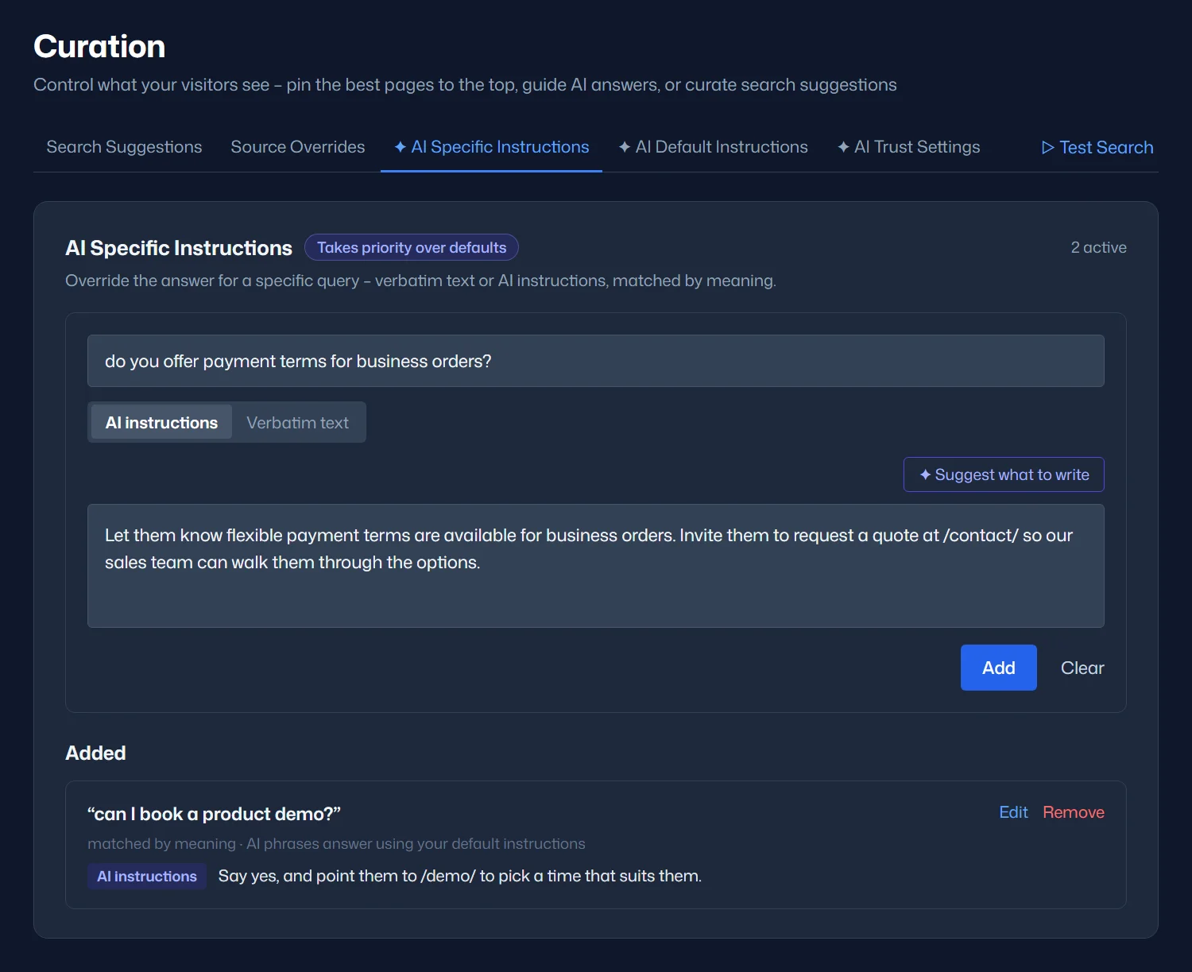
Task: Choose the AI instructions mode
Action: (x=161, y=422)
